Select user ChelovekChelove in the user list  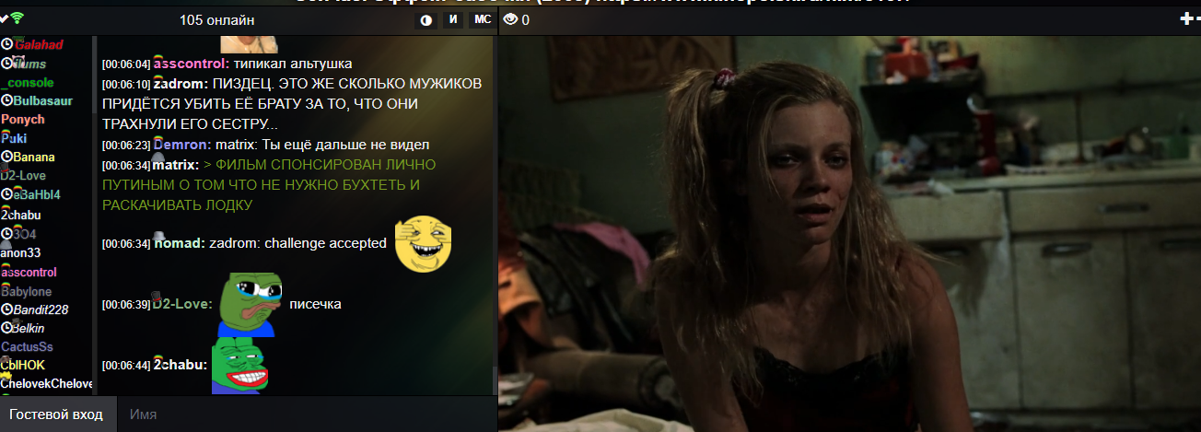[47, 384]
